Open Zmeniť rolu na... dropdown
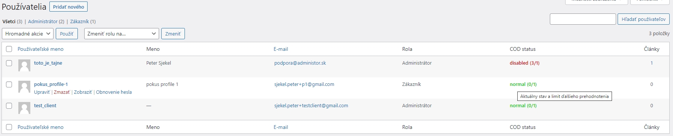 point(122,34)
